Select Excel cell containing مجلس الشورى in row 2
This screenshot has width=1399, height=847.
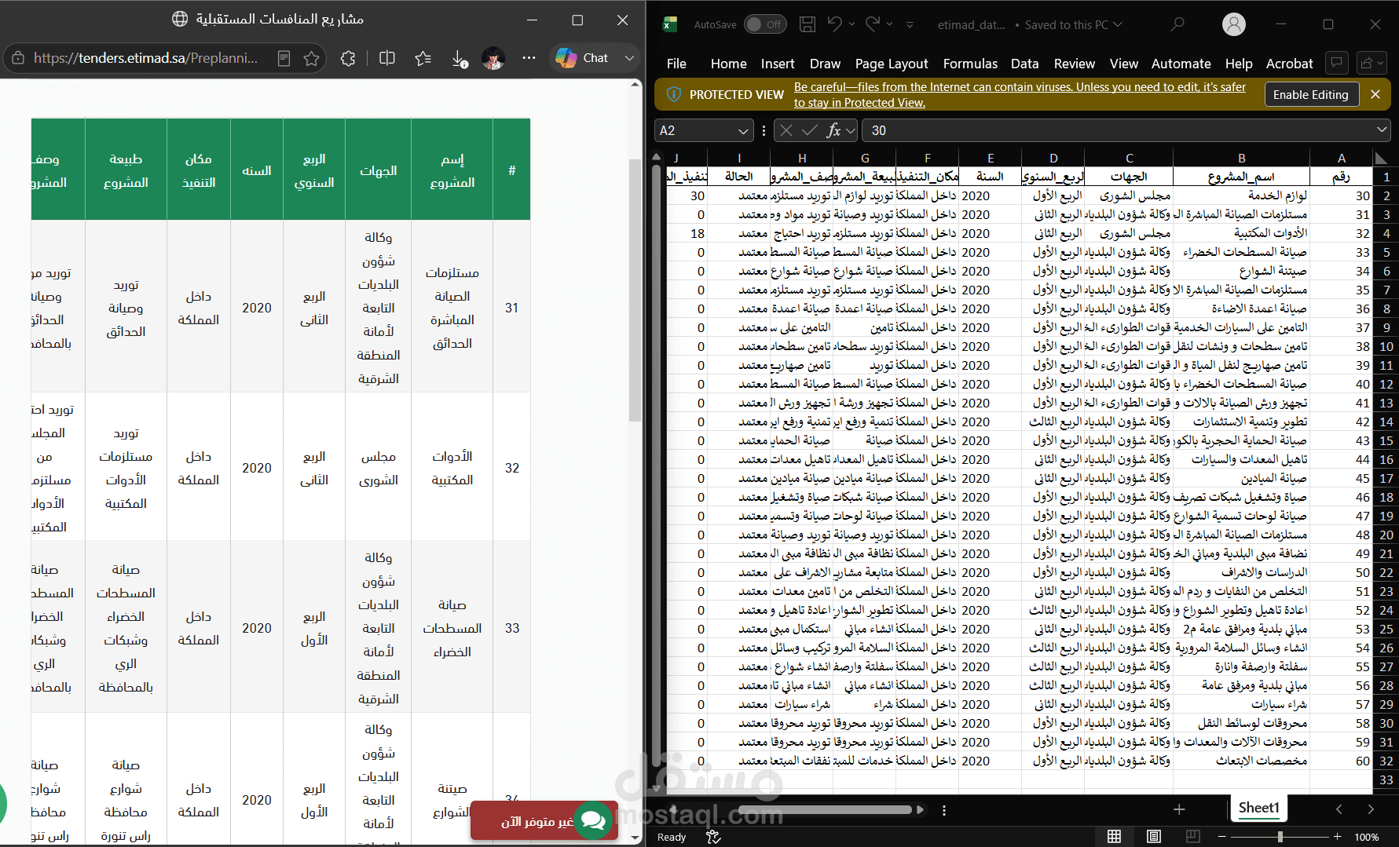point(1129,195)
